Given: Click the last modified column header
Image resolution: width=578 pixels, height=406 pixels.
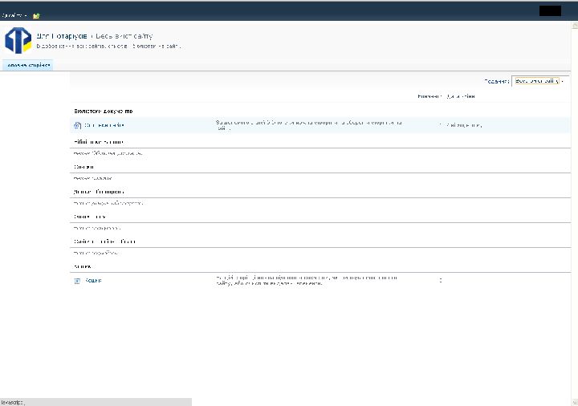Looking at the screenshot, I should [x=461, y=96].
